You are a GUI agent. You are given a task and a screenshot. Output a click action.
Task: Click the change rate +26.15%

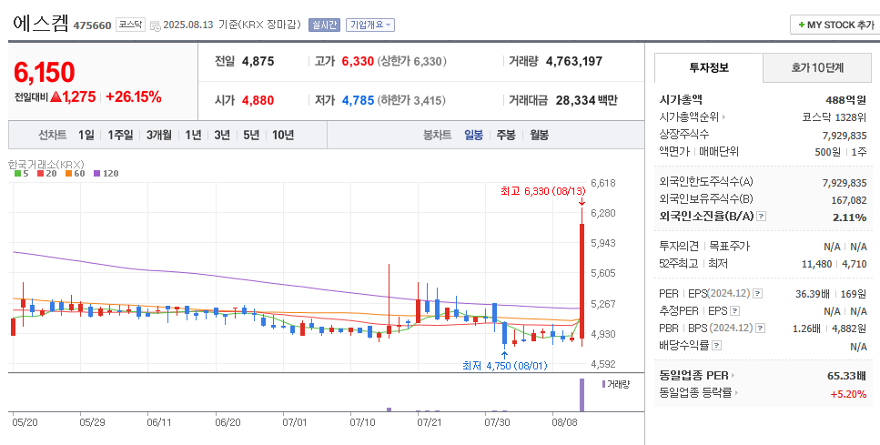tap(134, 97)
